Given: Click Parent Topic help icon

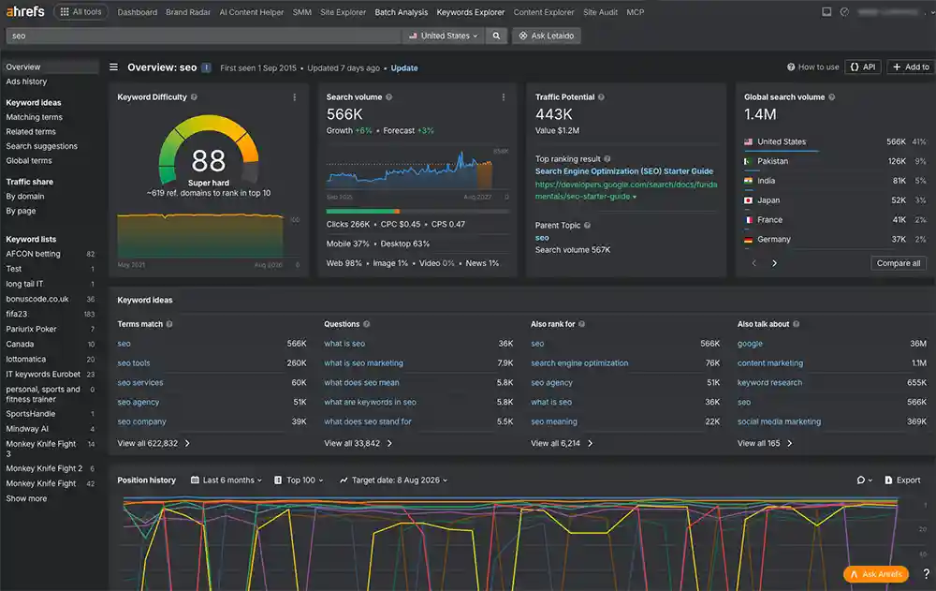Looking at the screenshot, I should (588, 226).
